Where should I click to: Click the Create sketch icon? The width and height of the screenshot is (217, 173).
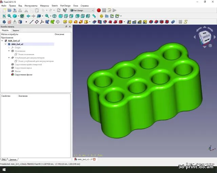(9, 22)
